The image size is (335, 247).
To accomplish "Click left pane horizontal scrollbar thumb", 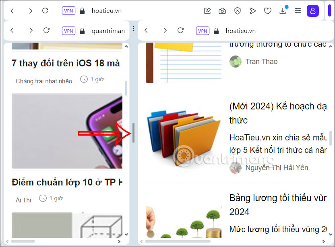I will 23,241.
